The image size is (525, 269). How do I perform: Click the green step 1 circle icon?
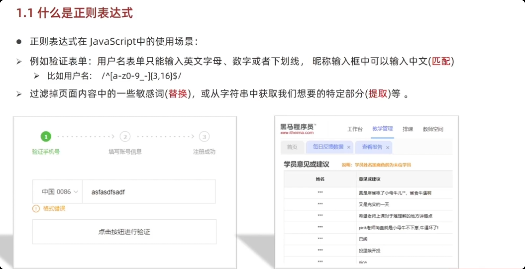click(46, 137)
